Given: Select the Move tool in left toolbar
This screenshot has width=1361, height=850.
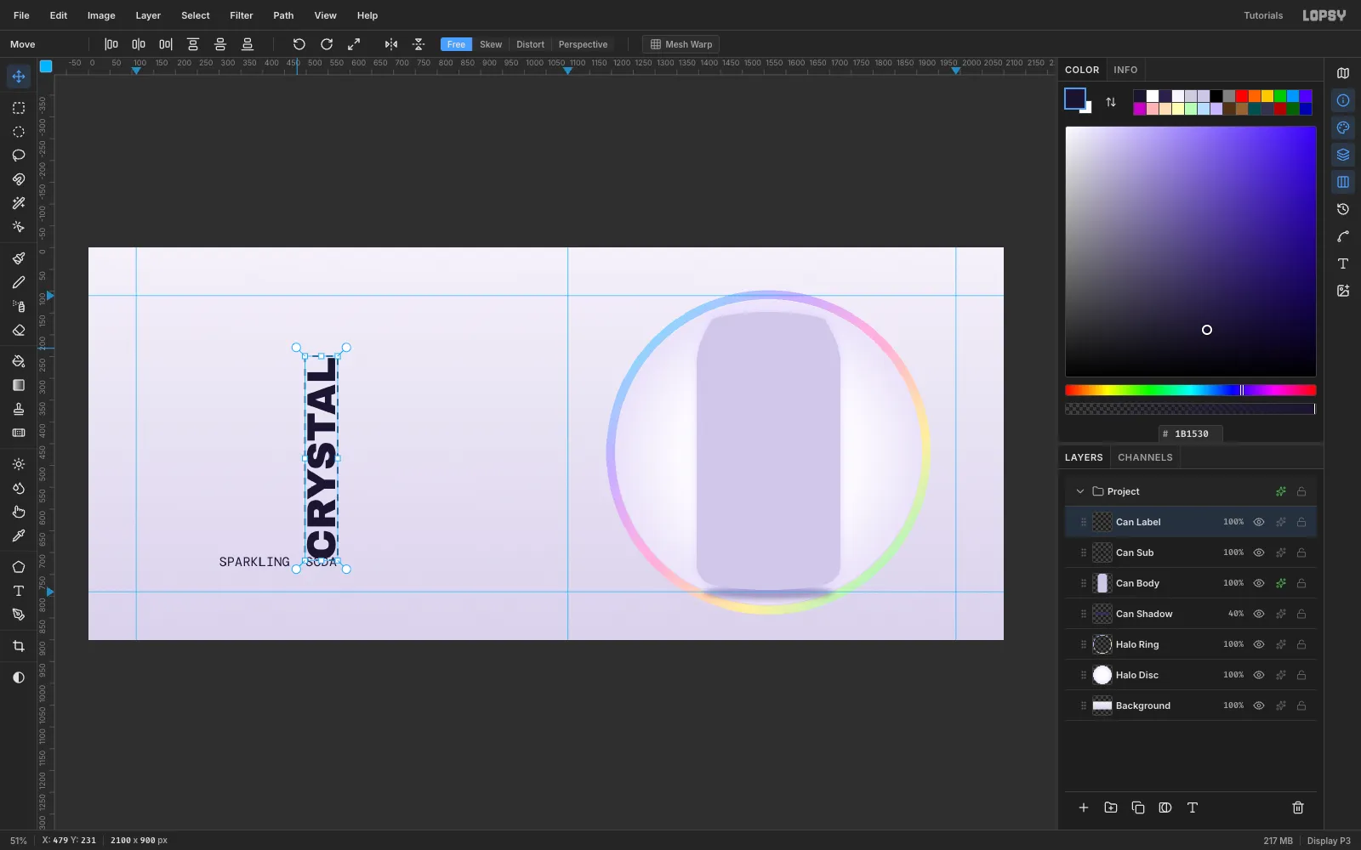Looking at the screenshot, I should click(19, 76).
